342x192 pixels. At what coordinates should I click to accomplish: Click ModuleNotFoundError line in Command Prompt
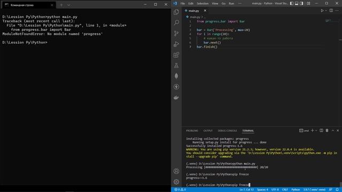tap(52, 34)
